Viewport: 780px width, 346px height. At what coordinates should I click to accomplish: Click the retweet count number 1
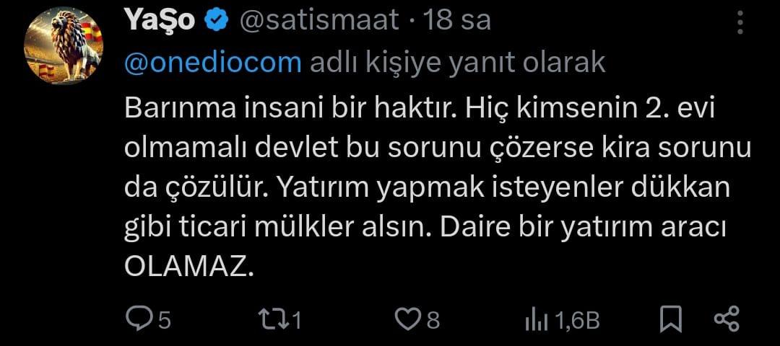pyautogui.click(x=295, y=321)
